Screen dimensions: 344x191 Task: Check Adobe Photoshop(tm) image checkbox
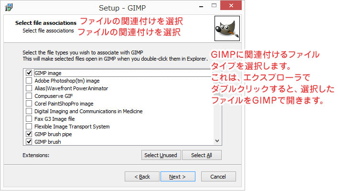coord(29,81)
